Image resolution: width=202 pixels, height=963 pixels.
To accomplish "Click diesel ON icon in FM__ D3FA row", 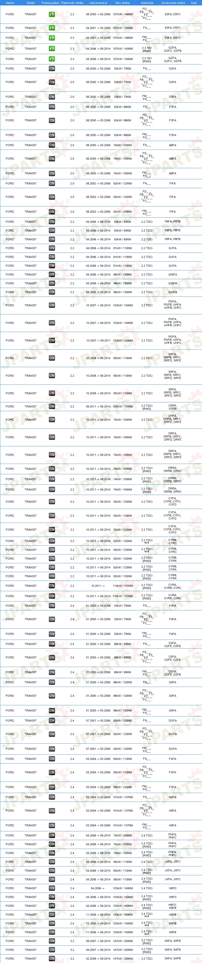I will (52, 97).
